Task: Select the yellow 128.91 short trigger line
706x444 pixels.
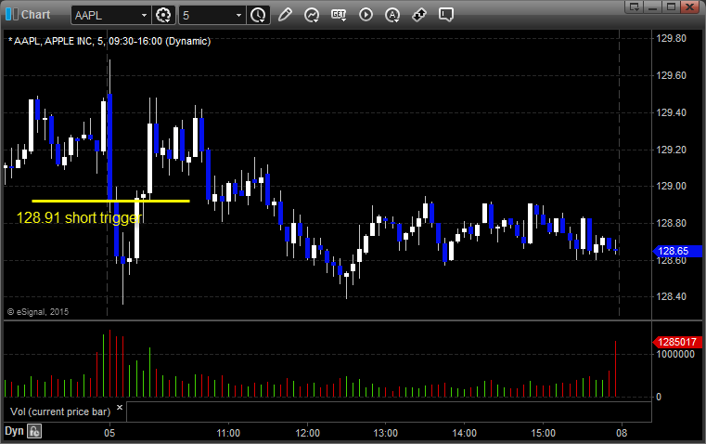Action: (110, 201)
